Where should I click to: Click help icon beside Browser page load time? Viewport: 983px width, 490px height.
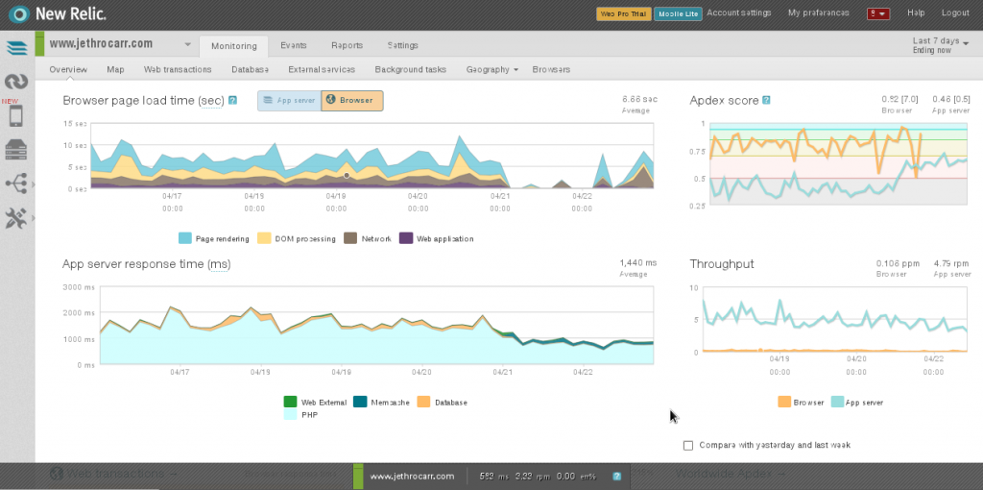coord(232,100)
